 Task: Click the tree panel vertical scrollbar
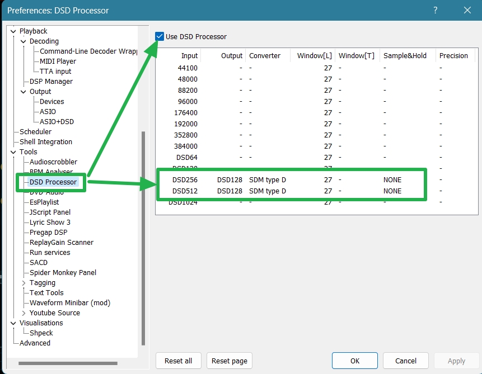tap(143, 235)
